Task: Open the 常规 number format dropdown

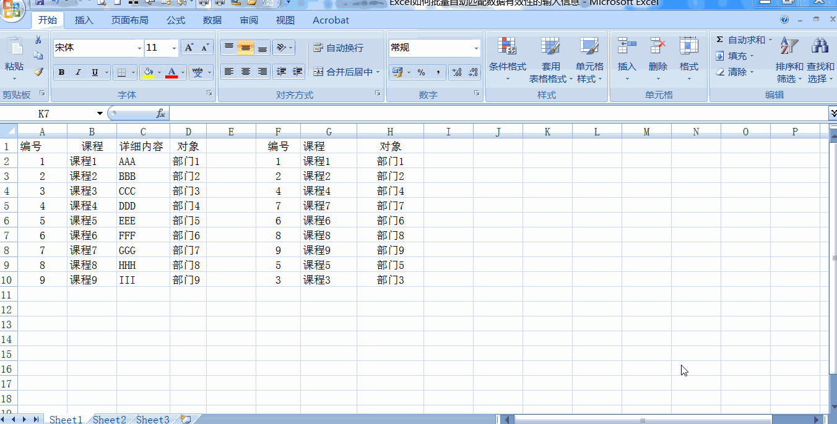Action: click(476, 48)
